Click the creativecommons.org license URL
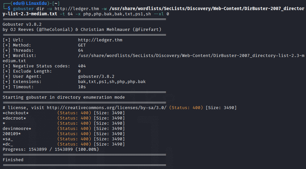This screenshot has height=169, width=306. 107,108
